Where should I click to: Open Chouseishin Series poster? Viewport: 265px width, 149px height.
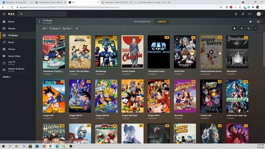(159, 52)
